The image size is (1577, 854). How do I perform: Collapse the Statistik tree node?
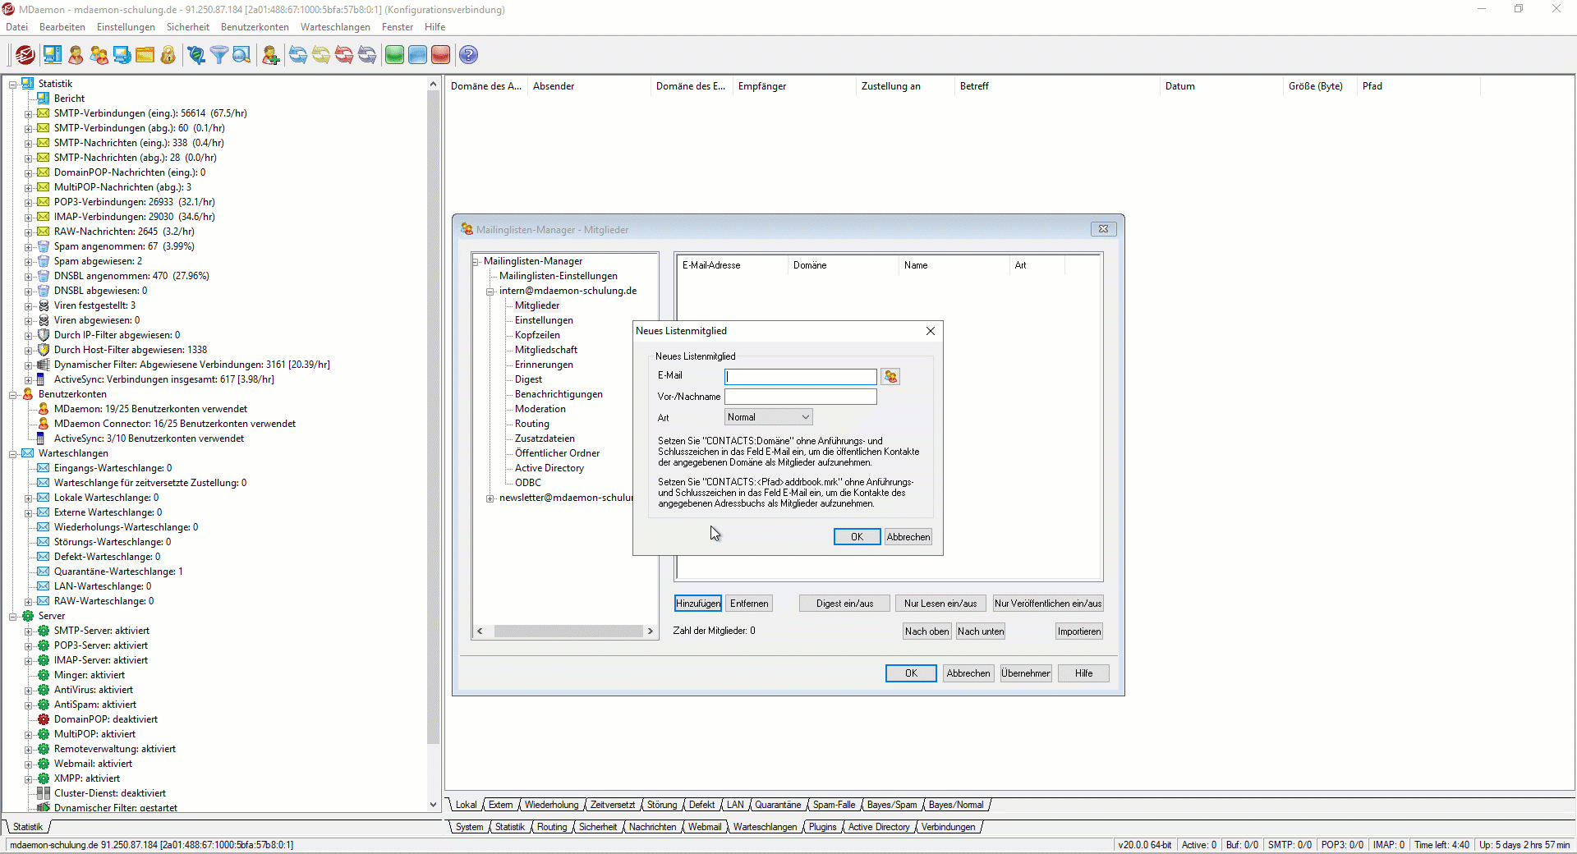point(13,84)
